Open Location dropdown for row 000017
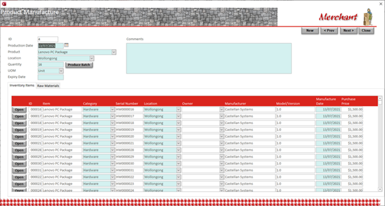The width and height of the screenshot is (385, 206). coord(178,116)
